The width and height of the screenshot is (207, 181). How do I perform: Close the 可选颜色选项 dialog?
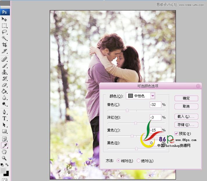(198, 86)
